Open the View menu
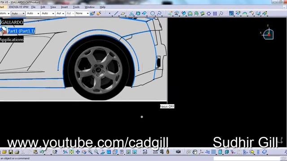This screenshot has height=161, width=287. coord(53,7)
